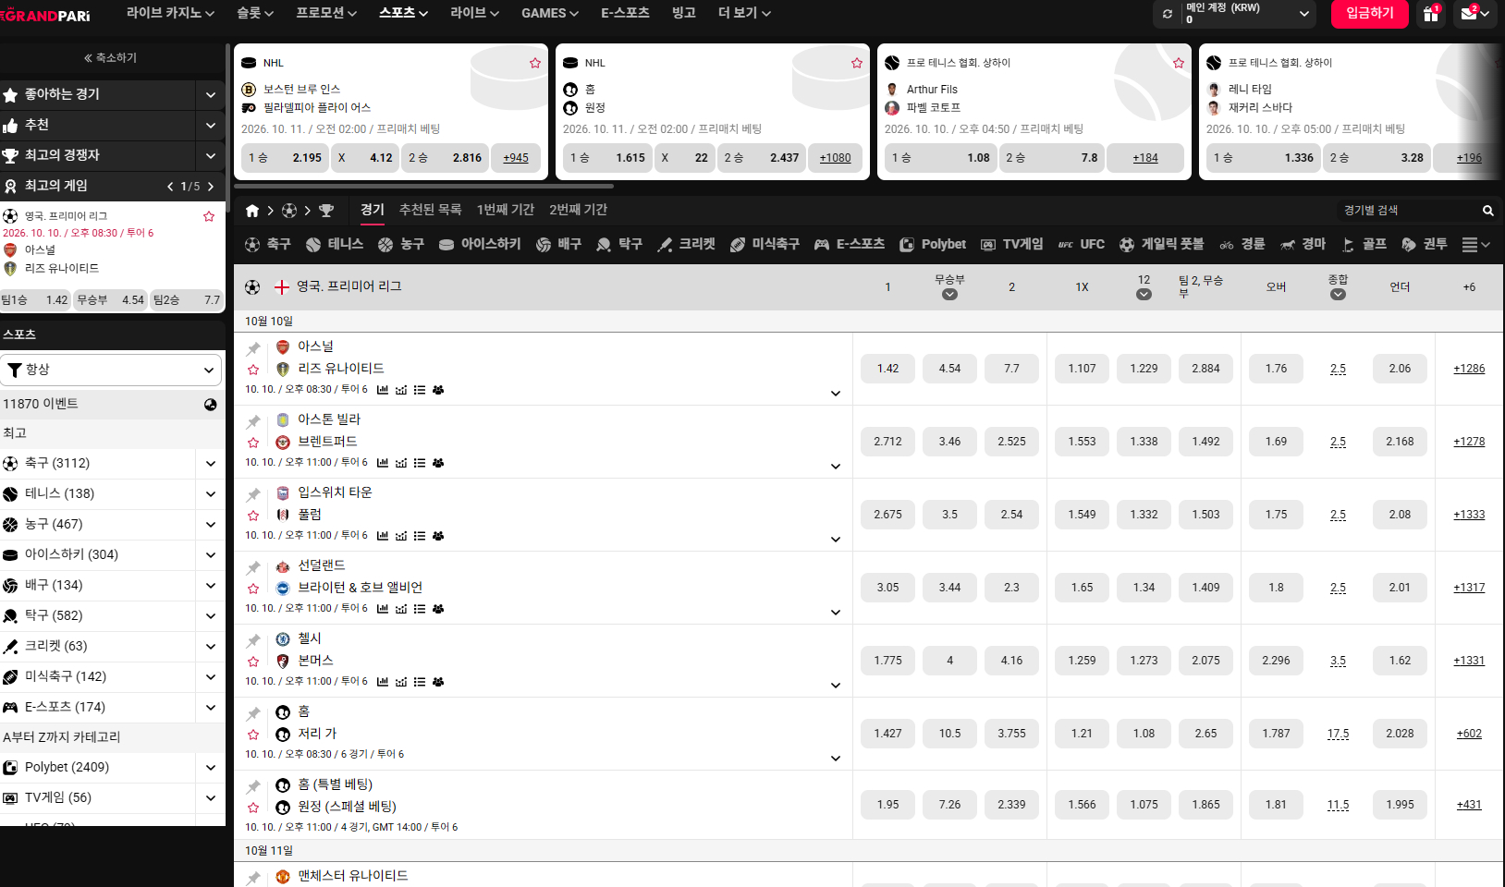
Task: Select the 축구 sport icon tab
Action: [267, 244]
